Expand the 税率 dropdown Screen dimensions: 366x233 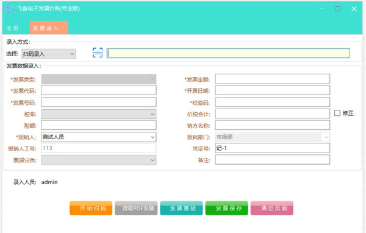click(99, 114)
